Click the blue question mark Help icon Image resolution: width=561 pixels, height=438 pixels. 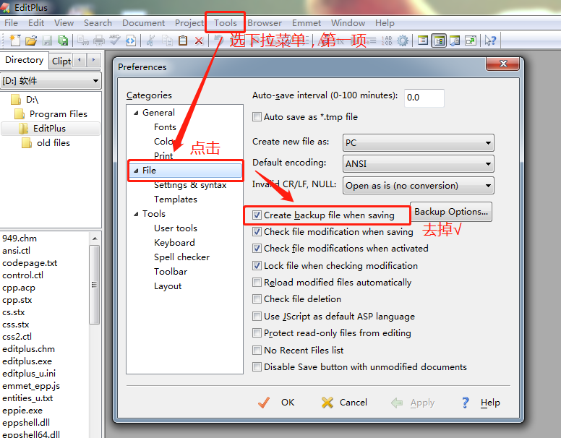[465, 403]
